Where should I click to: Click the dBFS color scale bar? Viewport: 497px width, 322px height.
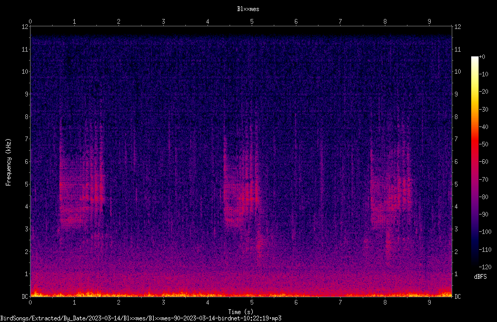(x=474, y=161)
